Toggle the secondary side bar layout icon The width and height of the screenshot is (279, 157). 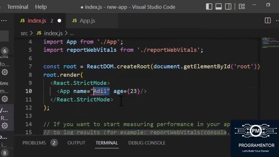pyautogui.click(x=228, y=7)
